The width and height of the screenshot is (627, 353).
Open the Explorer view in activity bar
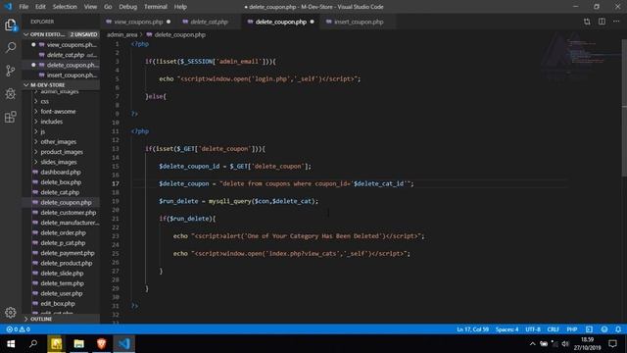click(11, 25)
